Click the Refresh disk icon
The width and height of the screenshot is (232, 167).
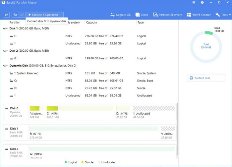tap(6, 15)
